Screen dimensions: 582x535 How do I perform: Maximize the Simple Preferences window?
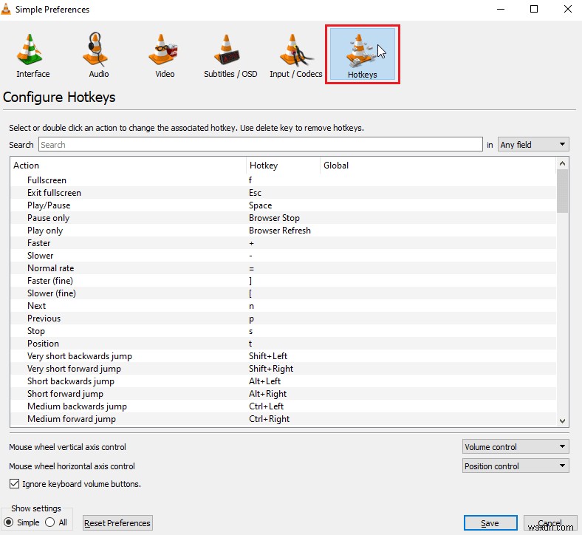pos(534,9)
